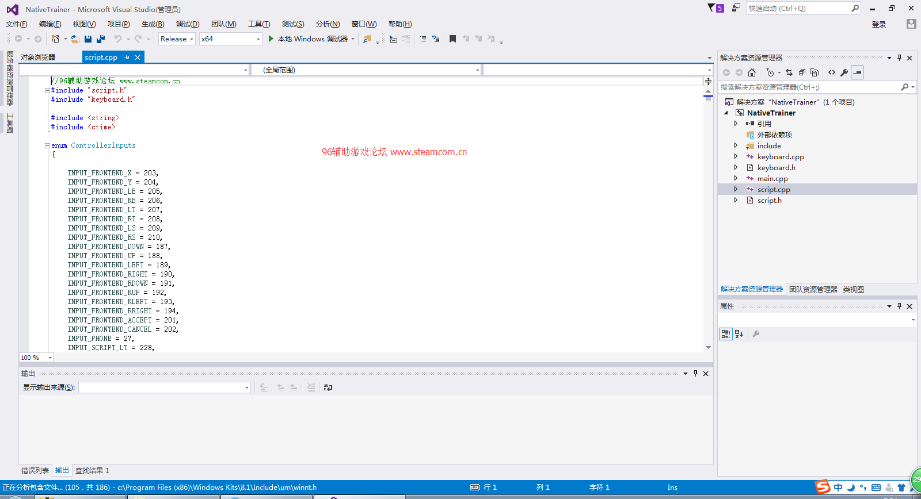Click the bookmark toolbar icon
The width and height of the screenshot is (921, 499).
click(x=452, y=39)
